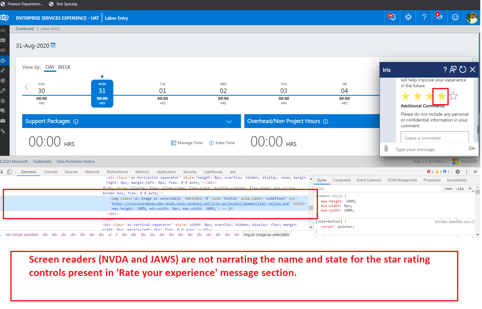Open the Network panel in DevTools

tap(92, 172)
